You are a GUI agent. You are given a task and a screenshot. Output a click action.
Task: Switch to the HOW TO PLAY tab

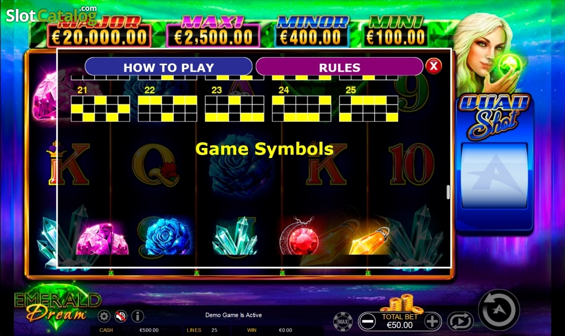click(169, 67)
